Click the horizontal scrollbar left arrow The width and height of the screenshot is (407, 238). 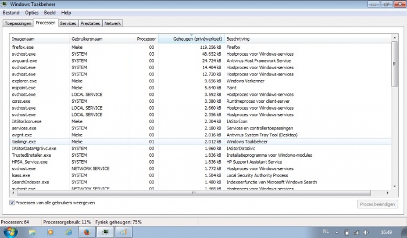click(13, 193)
